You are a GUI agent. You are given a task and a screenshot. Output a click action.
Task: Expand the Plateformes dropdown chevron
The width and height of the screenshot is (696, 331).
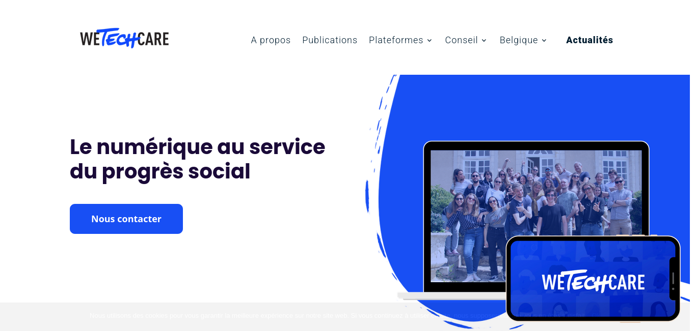tap(430, 41)
